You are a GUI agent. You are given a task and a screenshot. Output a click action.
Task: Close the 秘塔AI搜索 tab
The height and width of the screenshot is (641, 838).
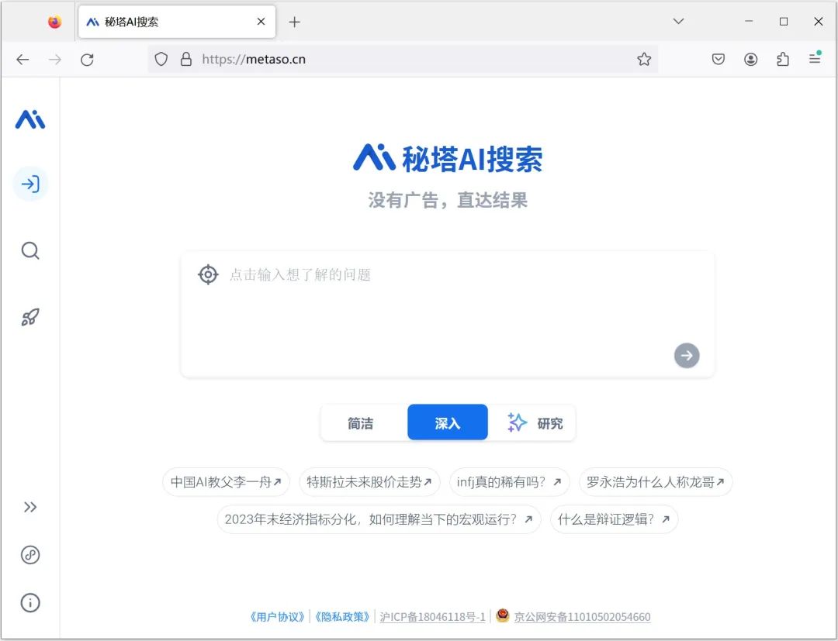click(261, 22)
